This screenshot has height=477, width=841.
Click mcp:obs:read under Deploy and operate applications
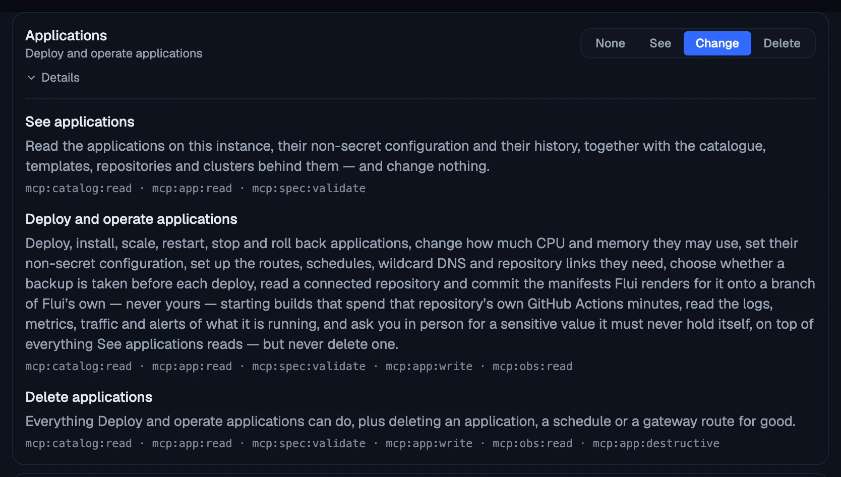[532, 366]
